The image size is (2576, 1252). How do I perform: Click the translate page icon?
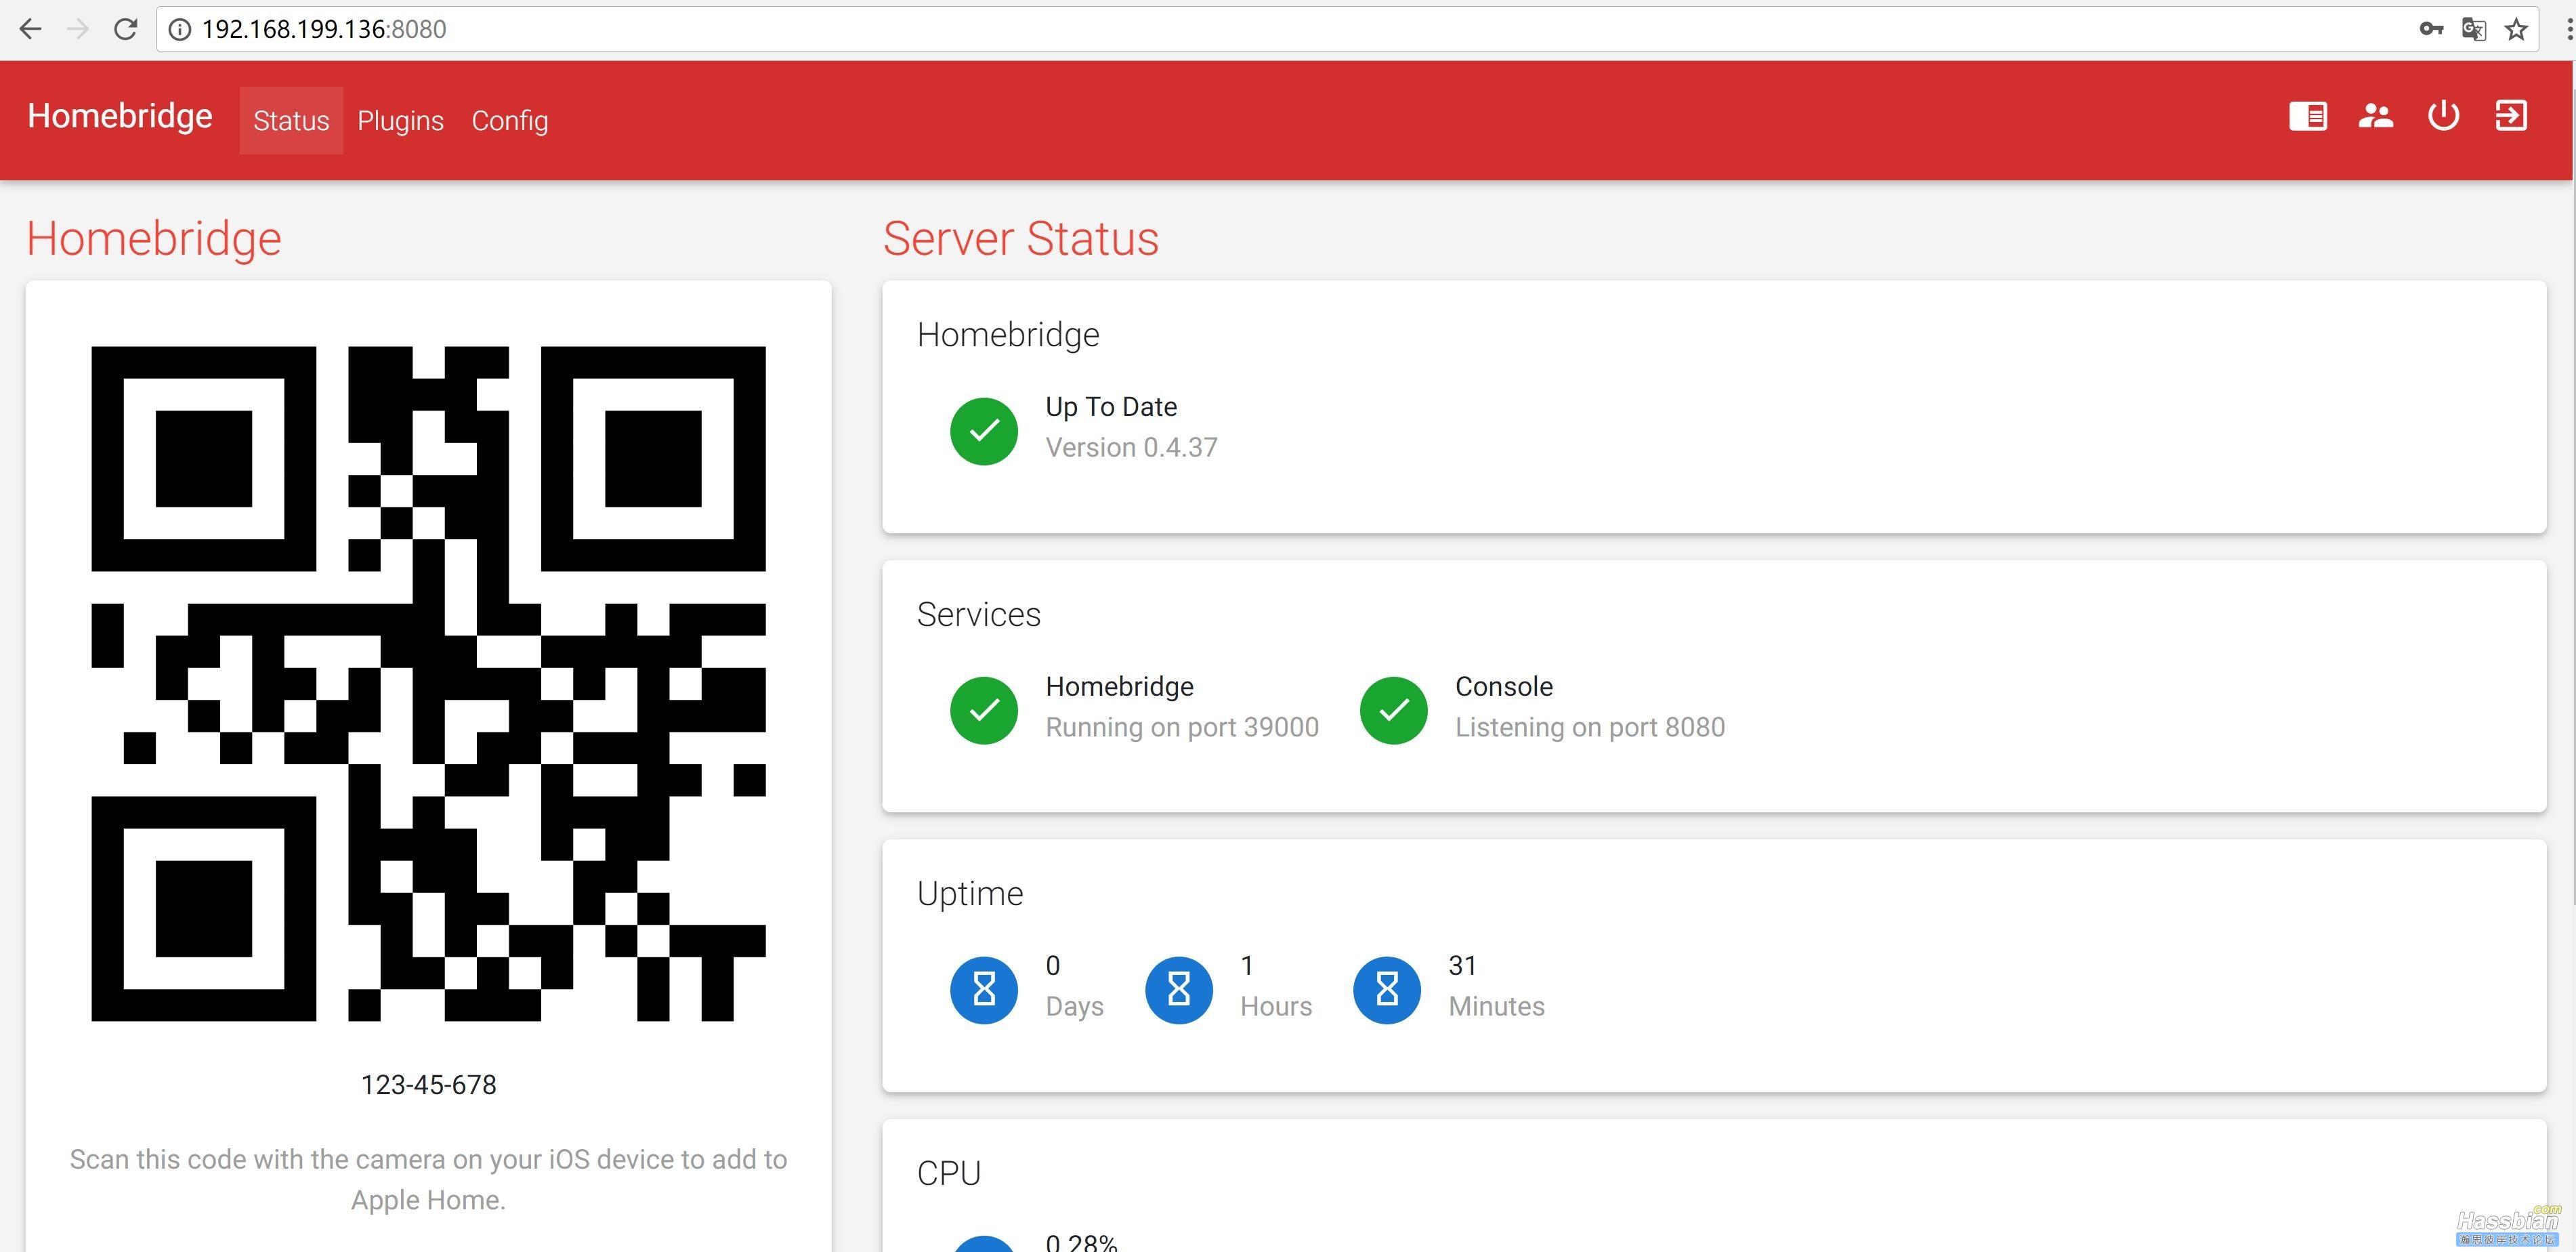2474,29
